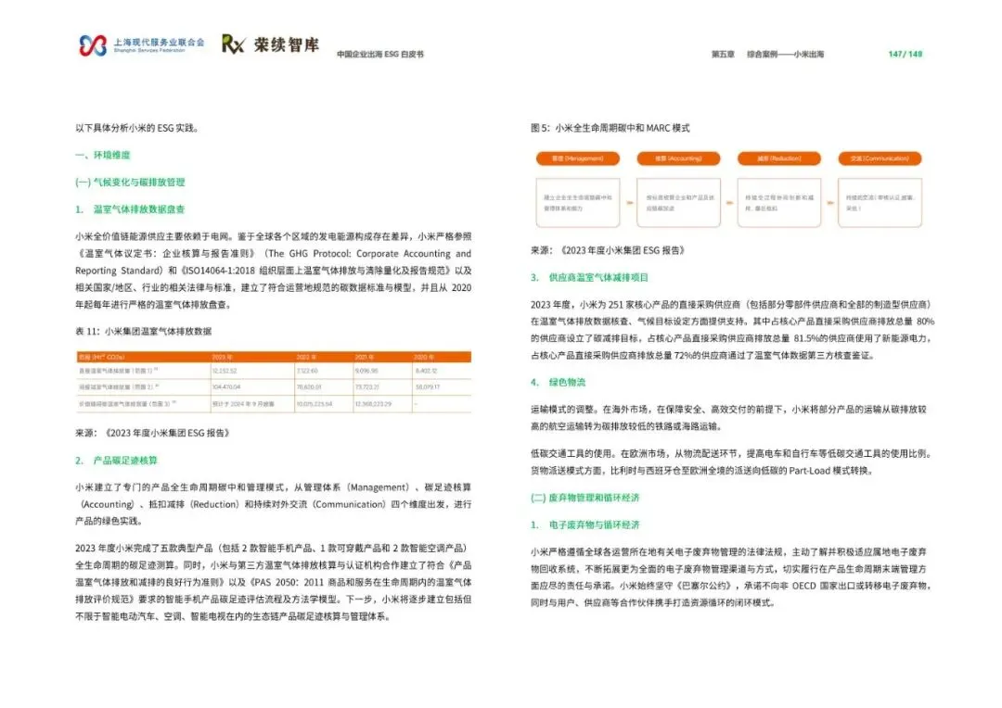Screen dimensions: 1002x708
Task: Click paragraph starting 小米建立了专门的产品全生命周期
Action: click(x=274, y=504)
